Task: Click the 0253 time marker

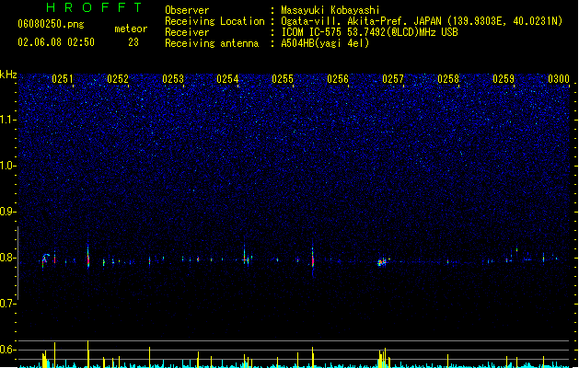Action: (x=173, y=79)
